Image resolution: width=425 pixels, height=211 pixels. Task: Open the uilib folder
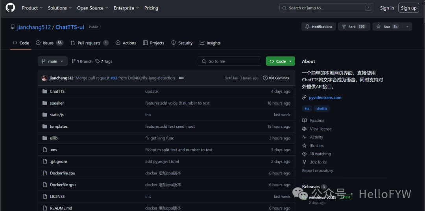[54, 138]
